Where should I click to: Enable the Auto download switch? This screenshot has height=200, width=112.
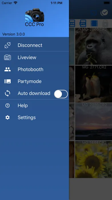tap(61, 94)
